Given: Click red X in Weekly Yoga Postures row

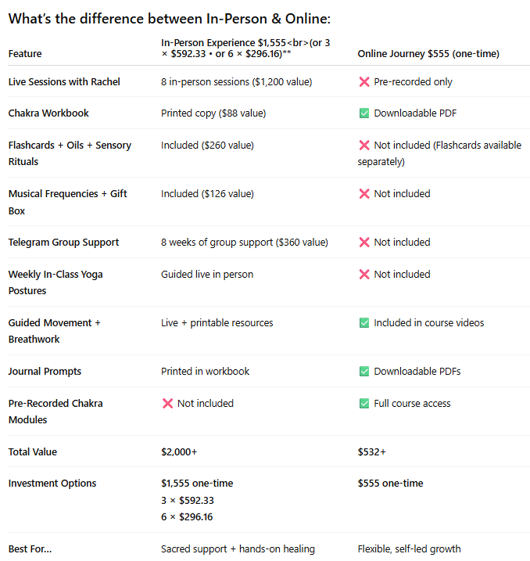Looking at the screenshot, I should click(x=364, y=275).
